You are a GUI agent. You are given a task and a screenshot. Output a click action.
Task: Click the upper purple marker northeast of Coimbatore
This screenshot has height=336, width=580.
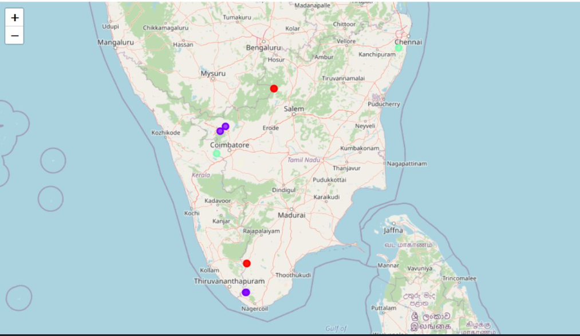point(225,125)
